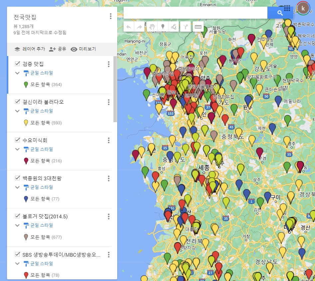
Task: Open the Google apps grid
Action: coord(287,8)
